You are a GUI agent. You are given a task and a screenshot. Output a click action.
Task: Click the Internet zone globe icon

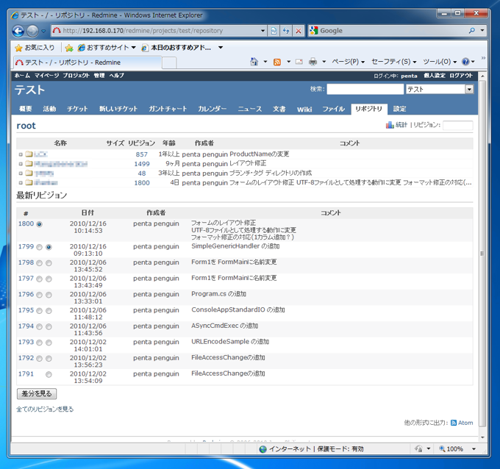click(x=262, y=449)
